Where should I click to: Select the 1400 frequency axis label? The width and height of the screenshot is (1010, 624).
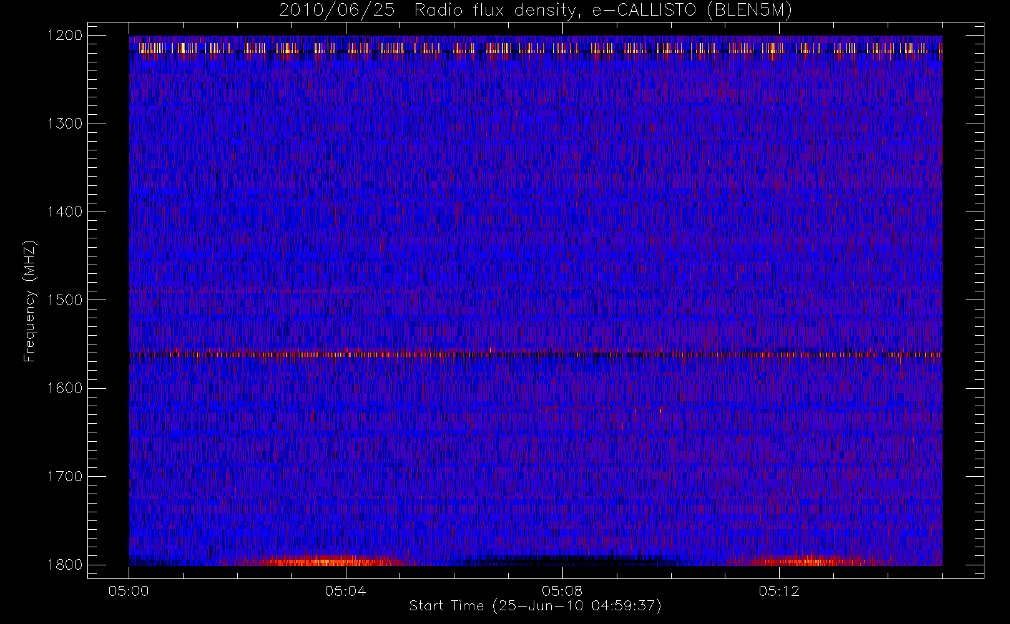coord(65,212)
